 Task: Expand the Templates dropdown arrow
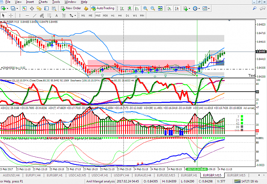coord(209,9)
